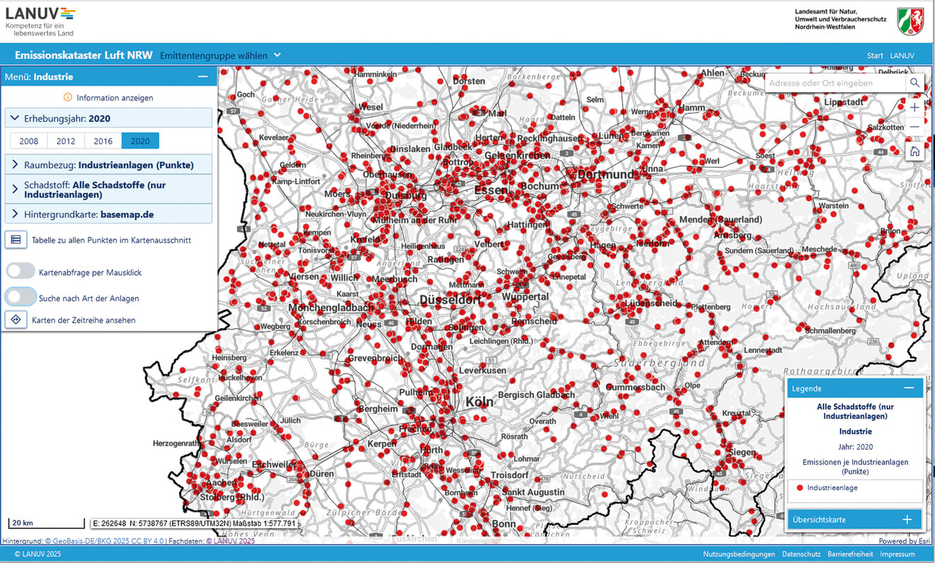Click the address search input field
935x563 pixels.
[x=833, y=83]
